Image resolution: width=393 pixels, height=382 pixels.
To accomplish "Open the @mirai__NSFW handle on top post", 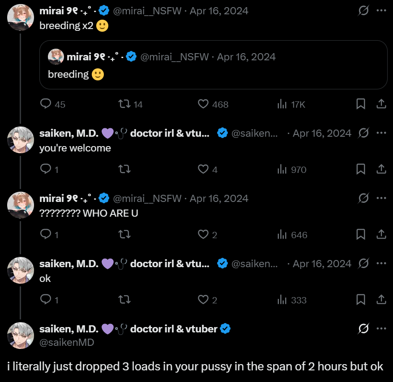I will click(147, 11).
